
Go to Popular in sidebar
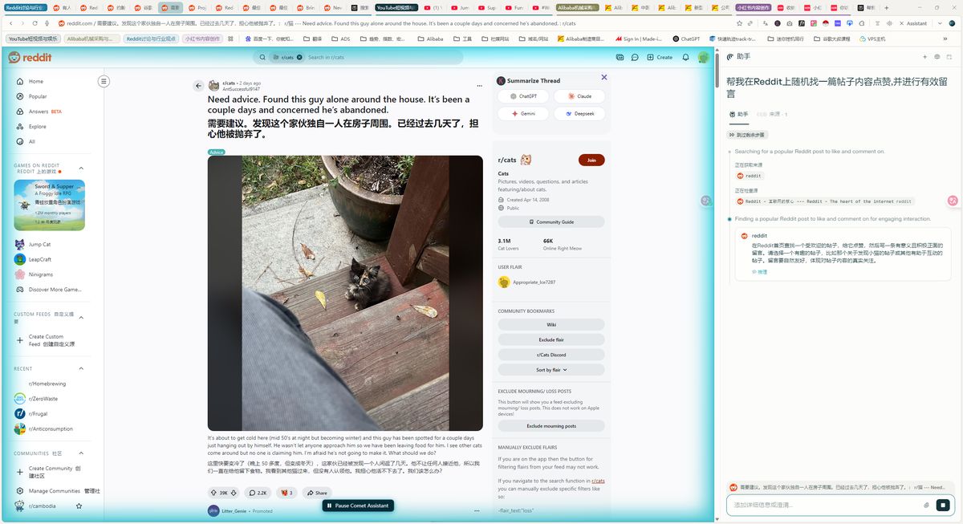click(x=38, y=96)
